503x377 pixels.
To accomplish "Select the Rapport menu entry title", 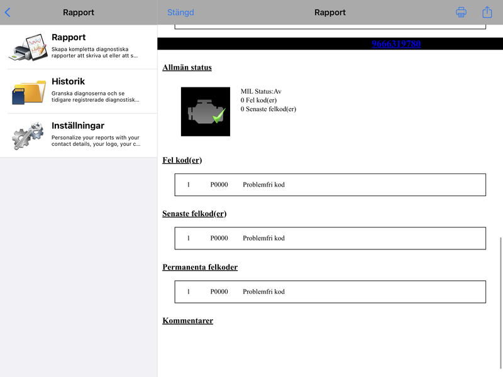I will pos(69,37).
